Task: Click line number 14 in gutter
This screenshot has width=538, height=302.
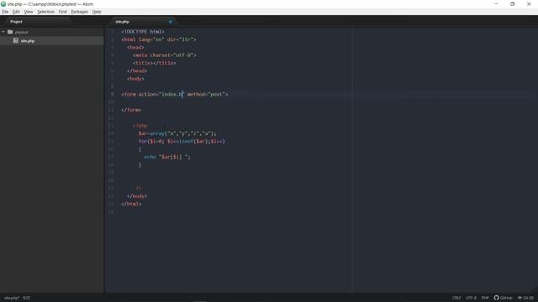Action: (111, 133)
